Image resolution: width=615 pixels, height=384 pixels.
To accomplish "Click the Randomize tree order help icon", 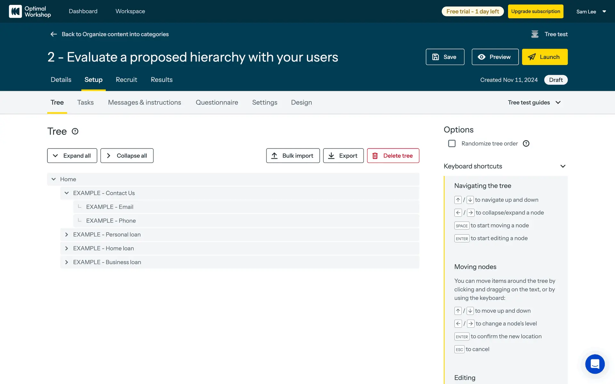I will (526, 144).
